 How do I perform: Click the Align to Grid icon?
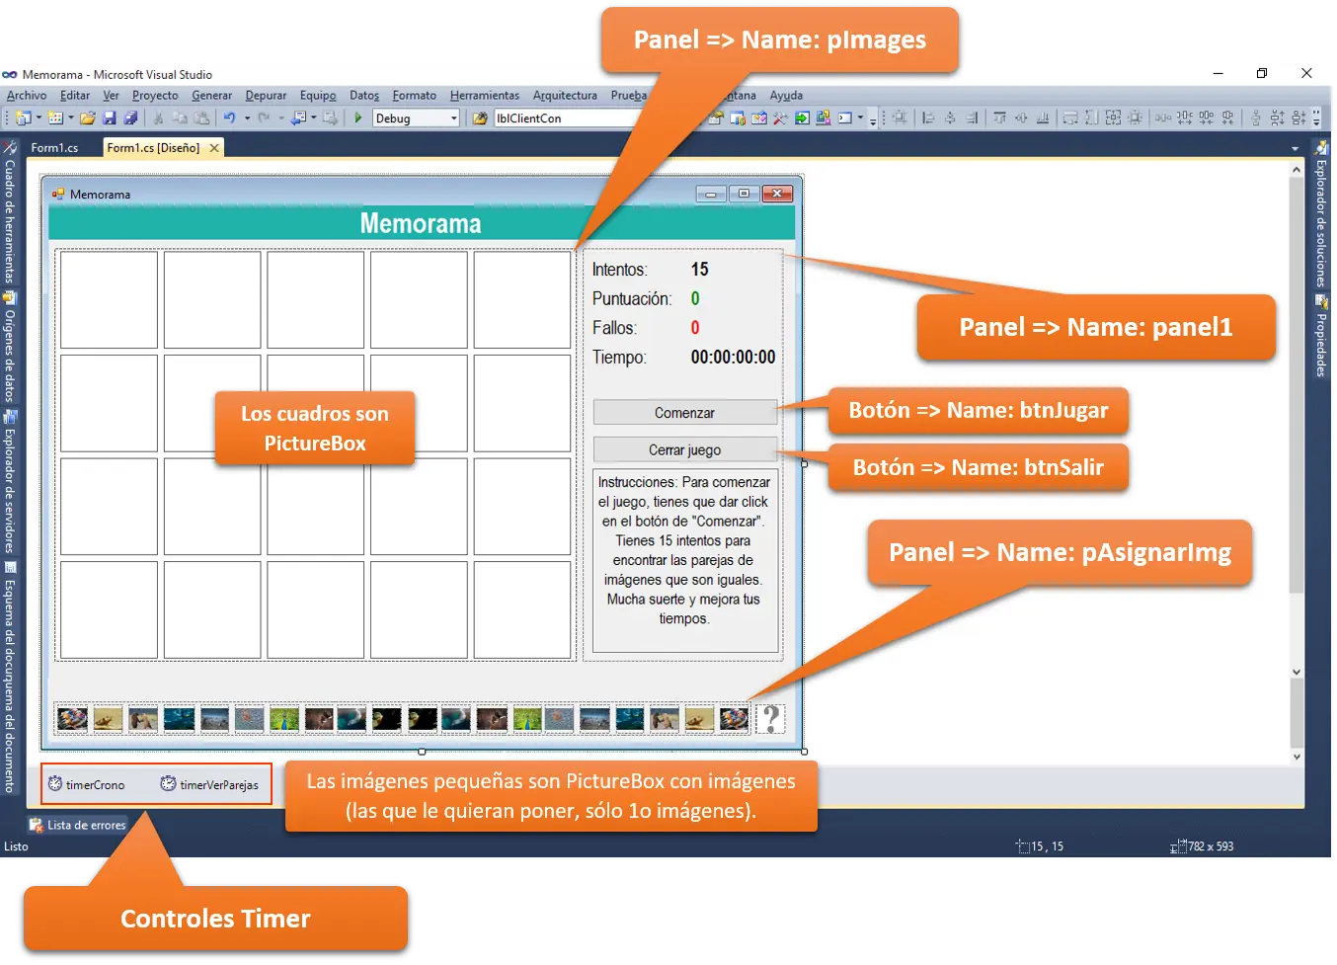coord(900,119)
